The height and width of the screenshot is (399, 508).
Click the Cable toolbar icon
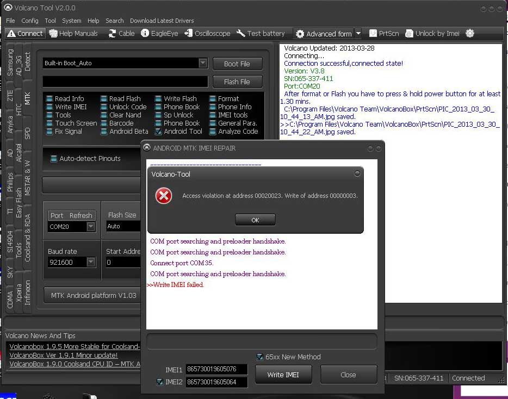[x=121, y=33]
